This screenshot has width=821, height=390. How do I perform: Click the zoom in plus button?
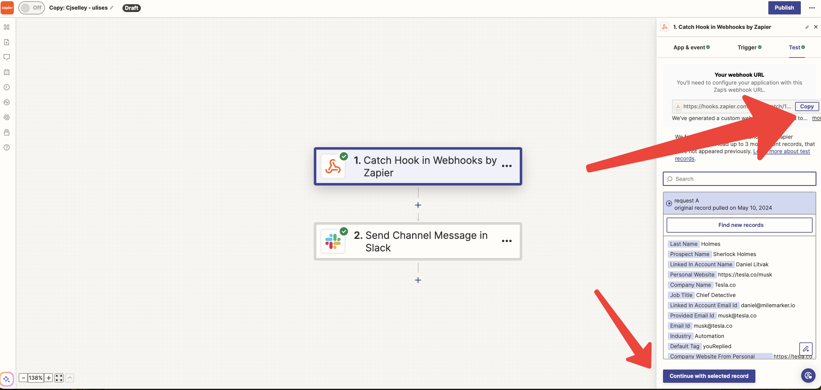coord(48,378)
